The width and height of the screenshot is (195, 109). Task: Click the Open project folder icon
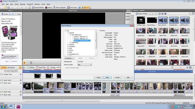click(5, 7)
